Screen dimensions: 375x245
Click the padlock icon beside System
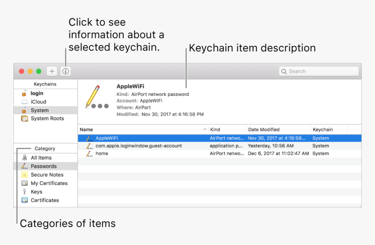pos(24,110)
